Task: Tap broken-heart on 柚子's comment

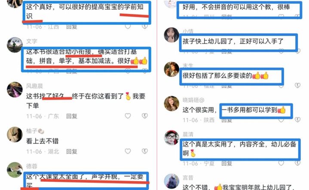Action: click(145, 151)
